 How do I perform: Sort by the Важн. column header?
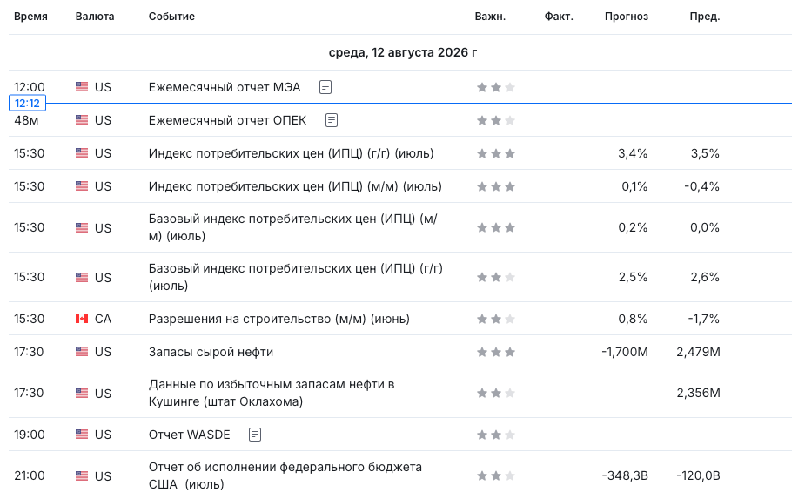pos(490,17)
